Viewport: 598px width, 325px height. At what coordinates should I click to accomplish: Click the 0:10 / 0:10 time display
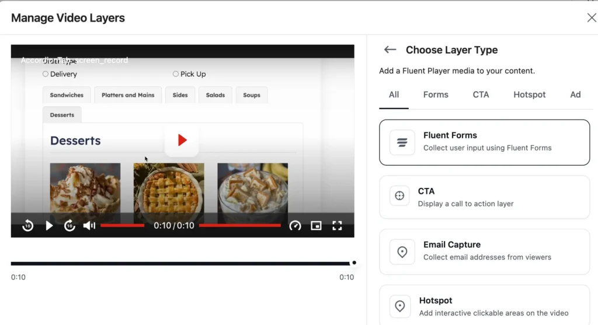174,226
